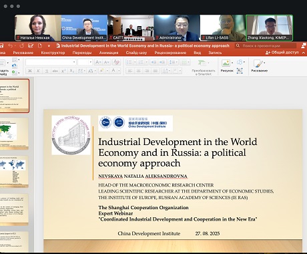Click the Redo arrow icon
The image size is (307, 254).
click(x=21, y=45)
